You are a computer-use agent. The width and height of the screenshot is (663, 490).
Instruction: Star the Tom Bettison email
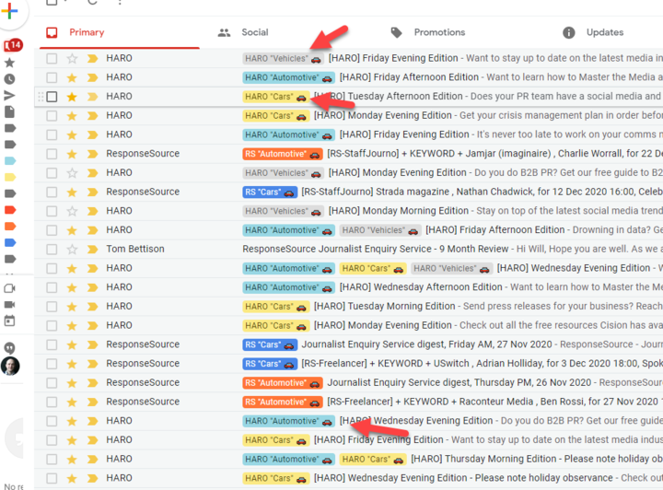tap(73, 250)
